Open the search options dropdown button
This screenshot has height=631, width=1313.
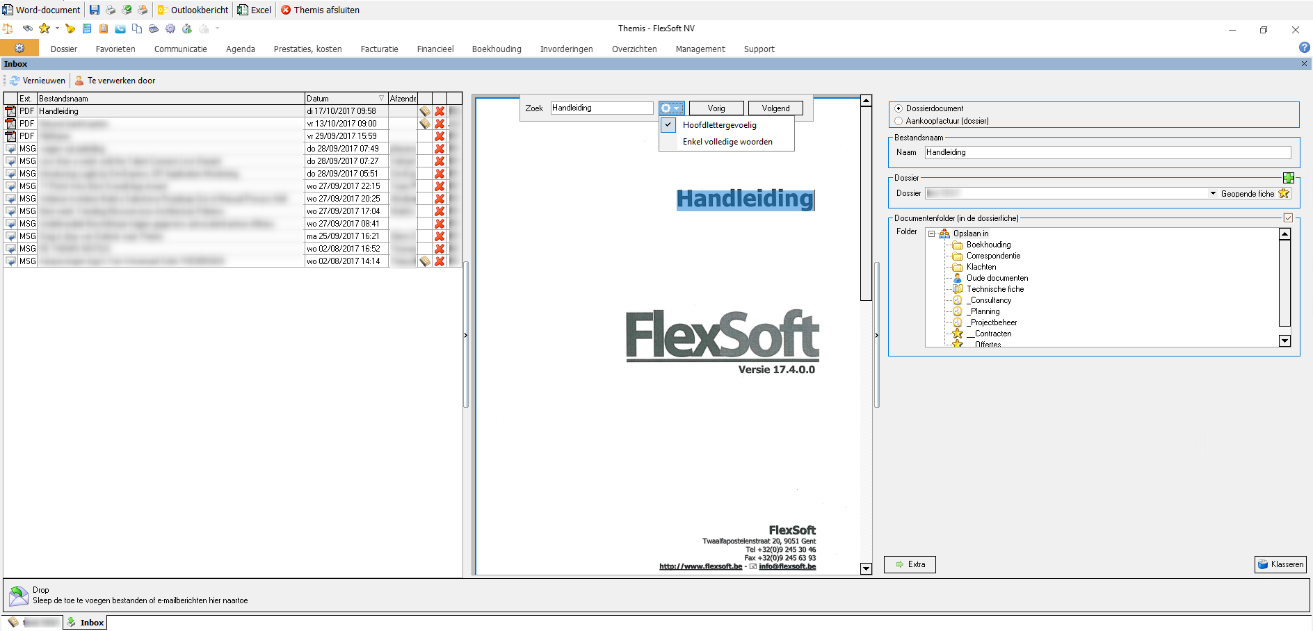pyautogui.click(x=672, y=108)
